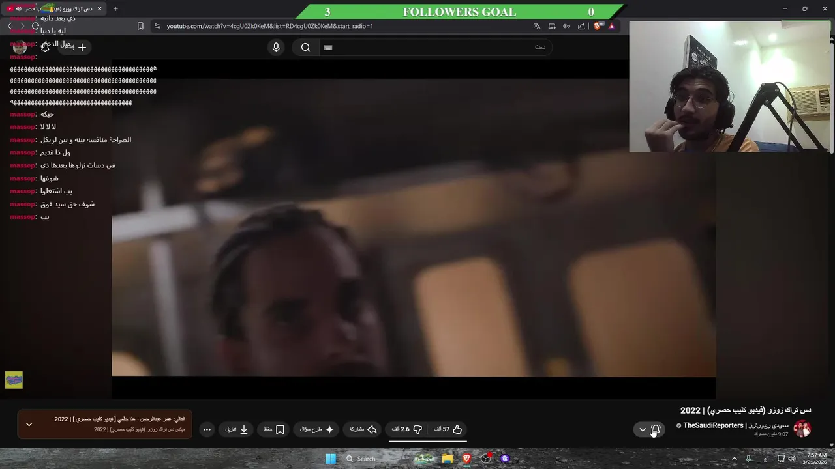Open a new browser tab
Screen dimensions: 835x469
click(115, 8)
